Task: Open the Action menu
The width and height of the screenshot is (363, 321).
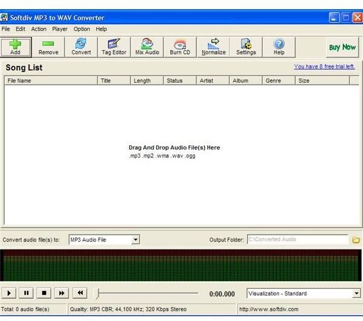Action: coord(39,29)
